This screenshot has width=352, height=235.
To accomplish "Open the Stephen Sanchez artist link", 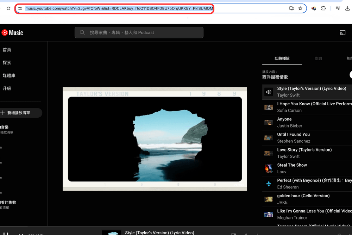I will click(294, 141).
